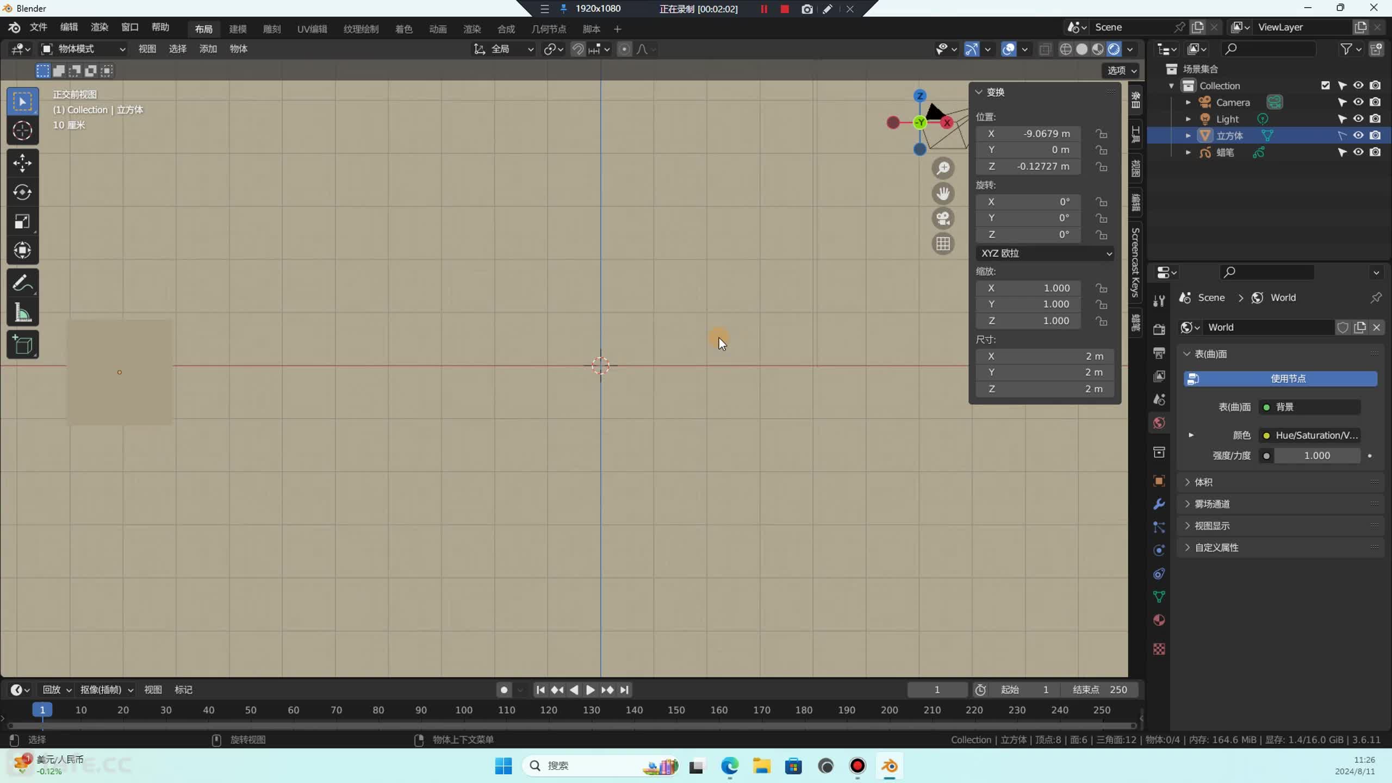Toggle camera view gizmo button
The height and width of the screenshot is (783, 1392).
943,219
